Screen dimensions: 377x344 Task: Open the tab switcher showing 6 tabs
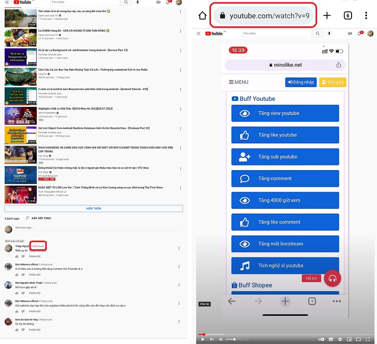click(x=348, y=16)
